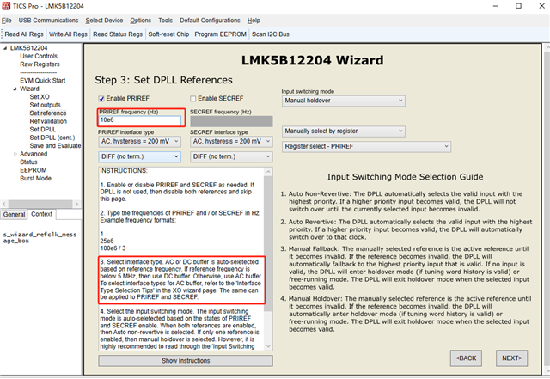Click the Show Instructions button
Screen dimensions: 550x379
pyautogui.click(x=186, y=361)
